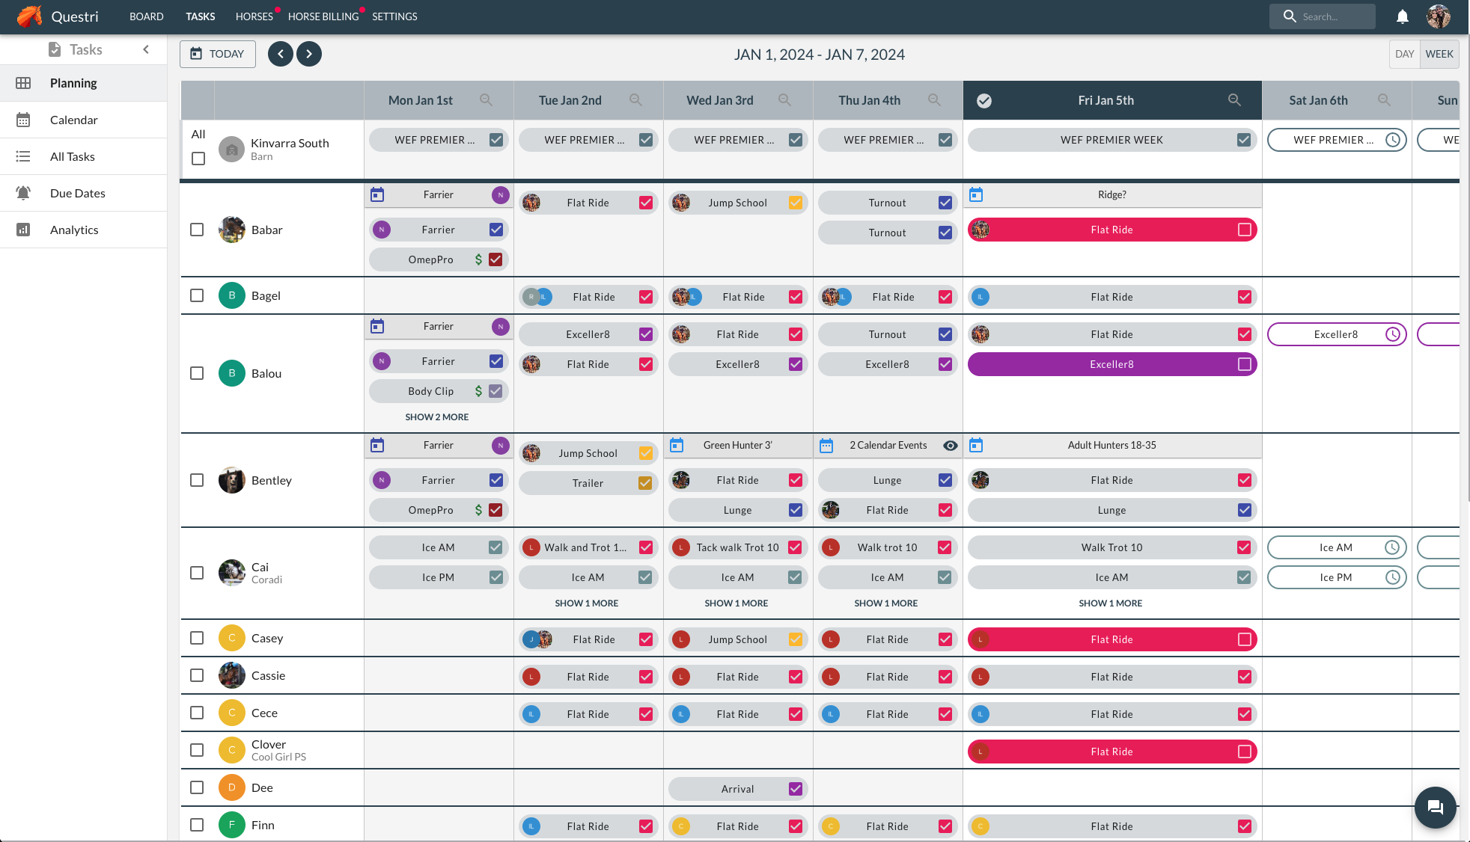The width and height of the screenshot is (1470, 842).
Task: Switch to the DAY view tab
Action: click(x=1404, y=54)
